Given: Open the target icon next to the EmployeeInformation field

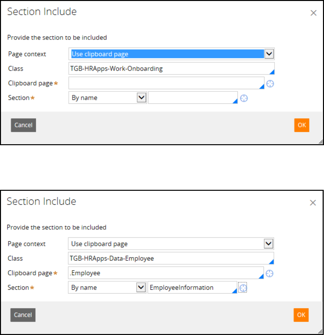Looking at the screenshot, I should coord(243,288).
